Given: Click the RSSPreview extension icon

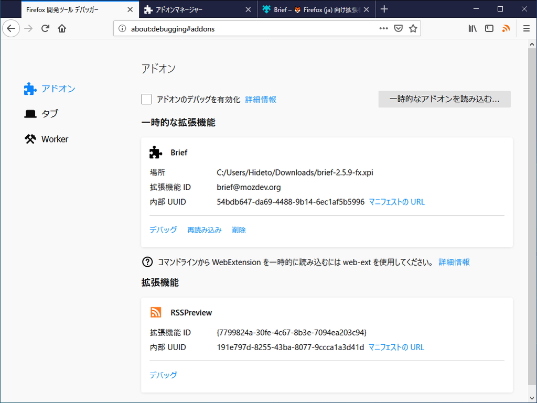Looking at the screenshot, I should (155, 312).
